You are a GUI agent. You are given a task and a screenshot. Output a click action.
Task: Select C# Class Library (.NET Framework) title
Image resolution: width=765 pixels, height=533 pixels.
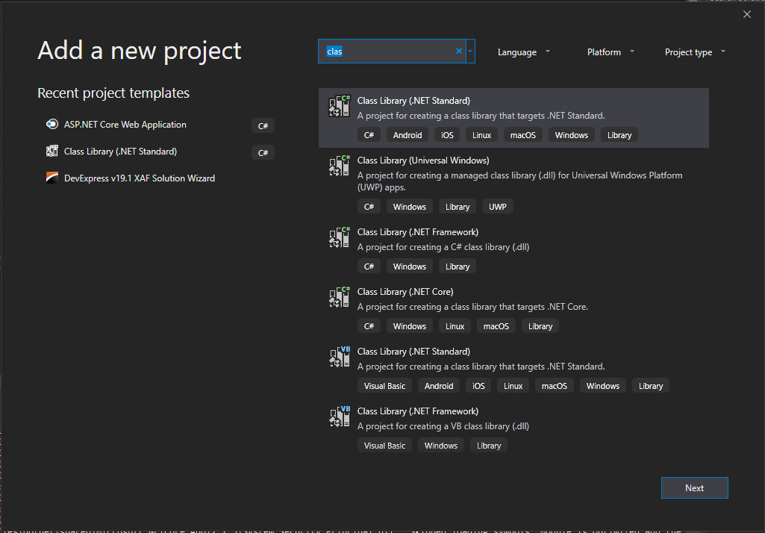(418, 232)
